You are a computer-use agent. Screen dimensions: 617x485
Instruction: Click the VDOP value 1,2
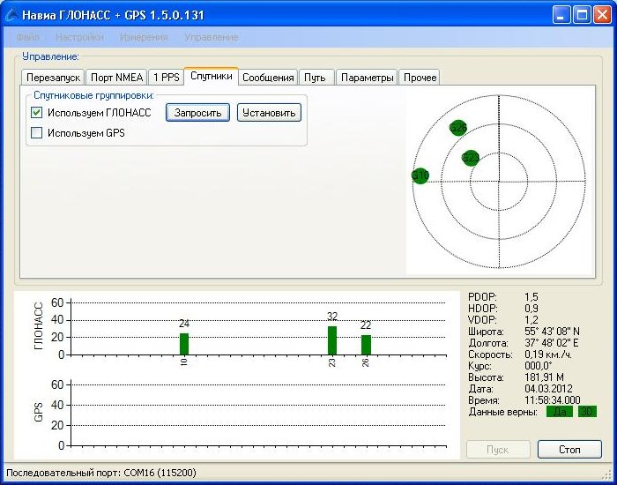532,320
